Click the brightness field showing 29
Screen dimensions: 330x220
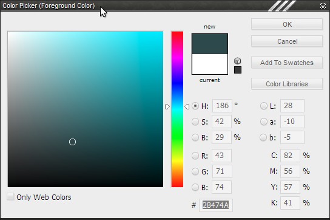point(221,137)
